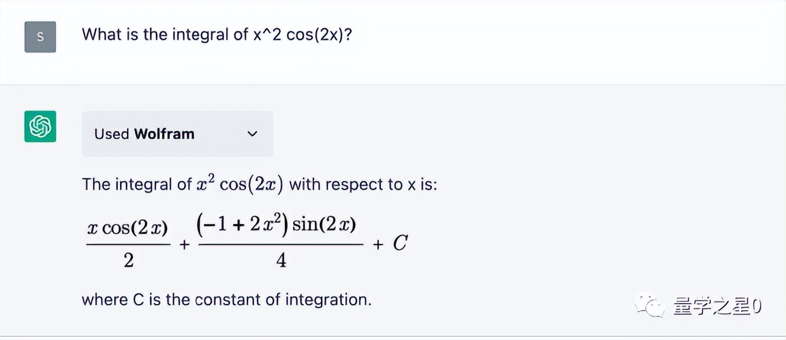This screenshot has height=340, width=786.
Task: Click the numerator x cos(2x)
Action: [x=128, y=228]
